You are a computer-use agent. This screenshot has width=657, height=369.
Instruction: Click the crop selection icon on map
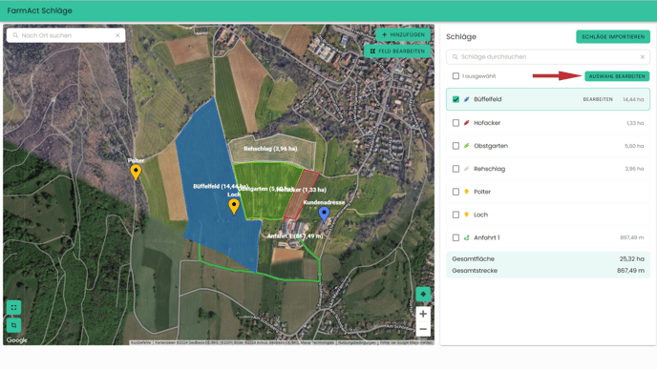coord(13,325)
